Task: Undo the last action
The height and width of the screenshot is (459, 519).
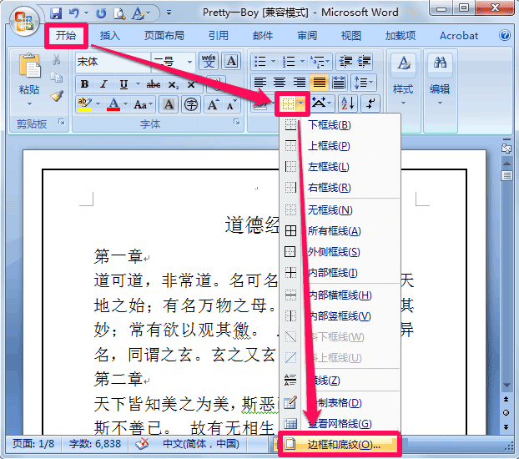Action: click(x=74, y=13)
